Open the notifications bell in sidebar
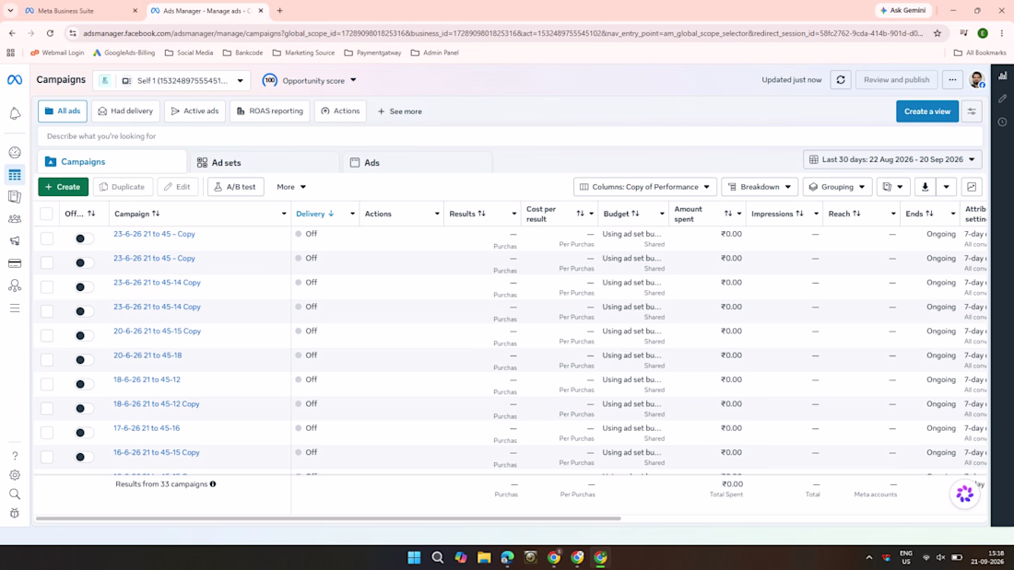The image size is (1014, 570). [14, 114]
